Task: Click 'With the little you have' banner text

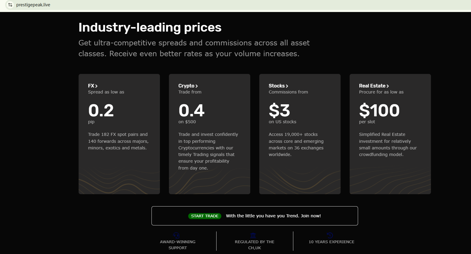Action: tap(273, 216)
